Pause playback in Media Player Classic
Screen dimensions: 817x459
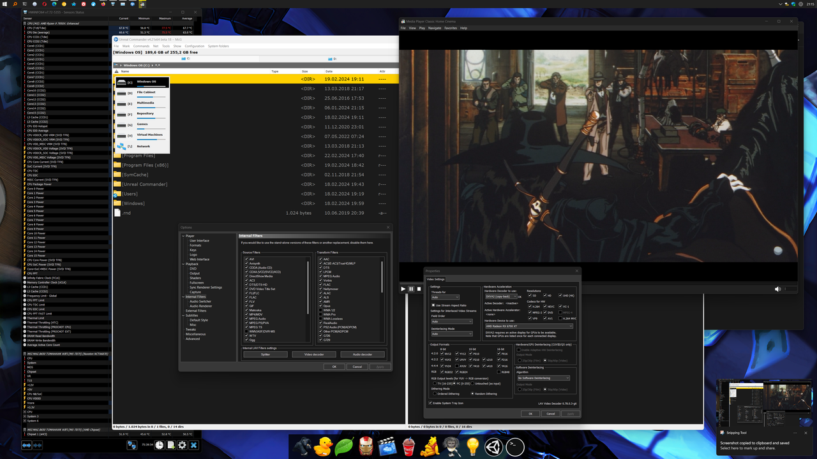(411, 289)
